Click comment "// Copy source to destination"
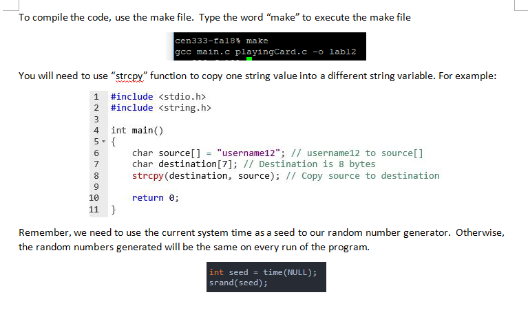Image resolution: width=528 pixels, height=330 pixels. (363, 175)
